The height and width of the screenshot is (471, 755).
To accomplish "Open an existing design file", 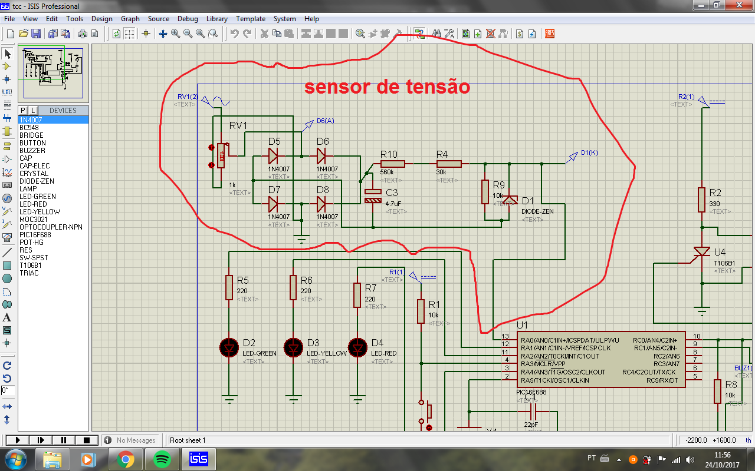I will point(24,34).
